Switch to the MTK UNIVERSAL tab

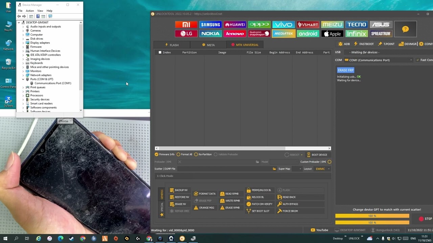[245, 45]
